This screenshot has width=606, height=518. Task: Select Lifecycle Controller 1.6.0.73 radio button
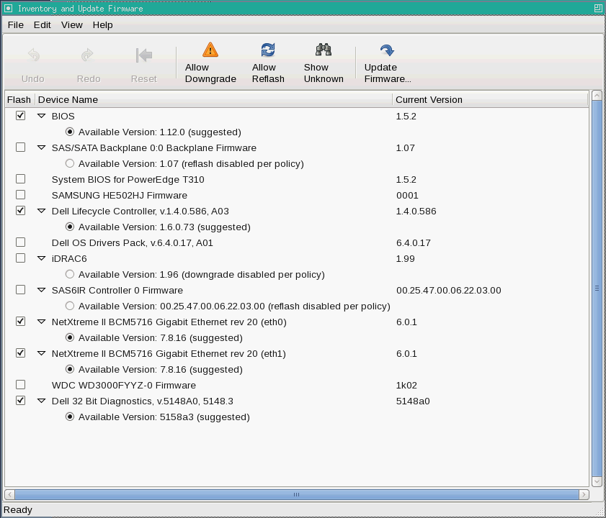point(70,227)
